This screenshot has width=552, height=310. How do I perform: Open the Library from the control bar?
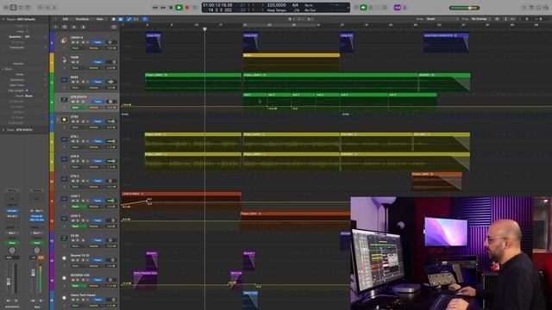point(6,8)
